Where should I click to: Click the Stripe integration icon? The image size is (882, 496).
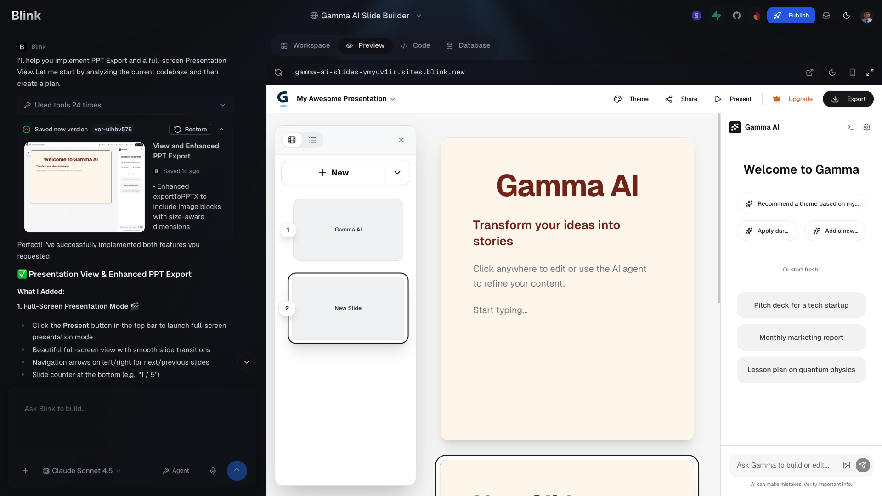pyautogui.click(x=696, y=15)
